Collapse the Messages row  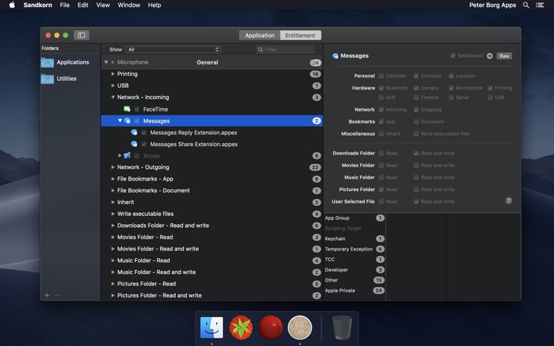tap(120, 120)
